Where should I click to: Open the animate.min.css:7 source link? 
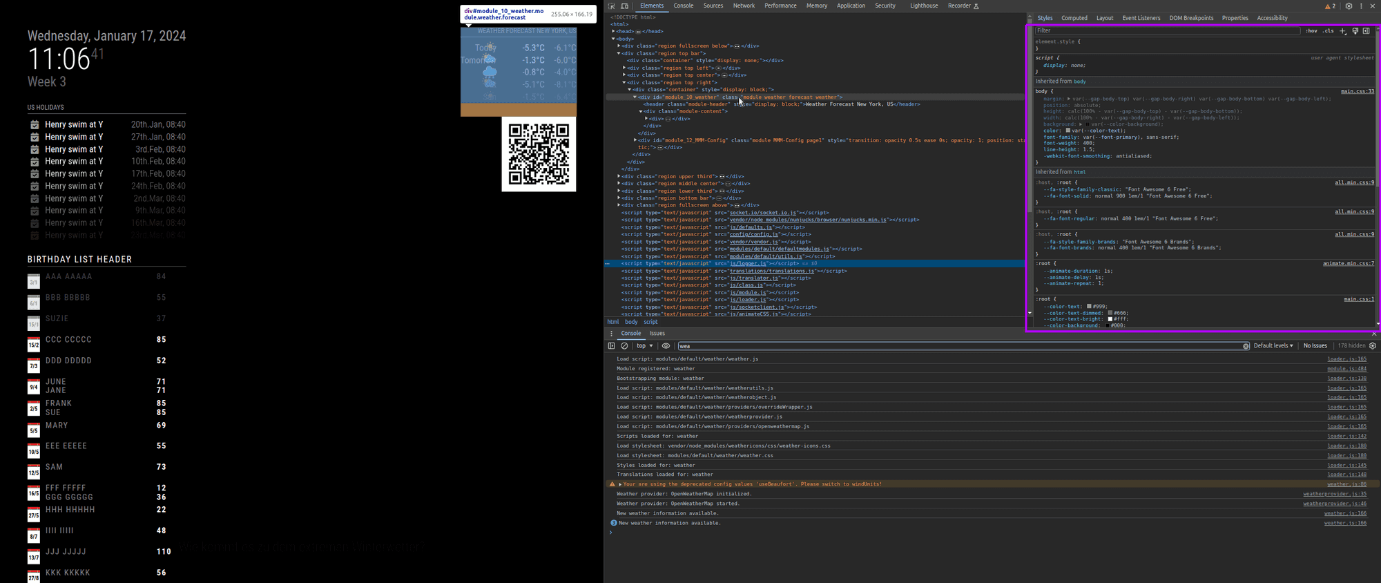(x=1349, y=263)
